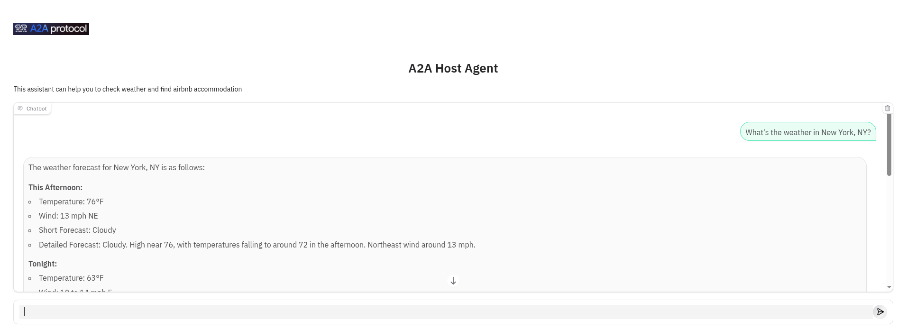Click the weather forecast intro sentence
The height and width of the screenshot is (330, 898).
pos(117,167)
